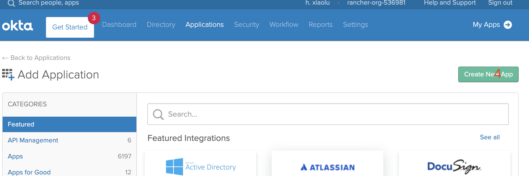Click the Okta logo
Image resolution: width=529 pixels, height=176 pixels.
[x=18, y=26]
